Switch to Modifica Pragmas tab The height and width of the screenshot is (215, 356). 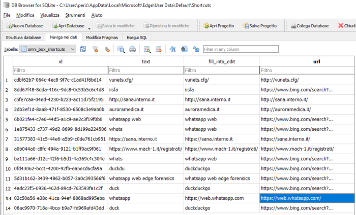[102, 38]
